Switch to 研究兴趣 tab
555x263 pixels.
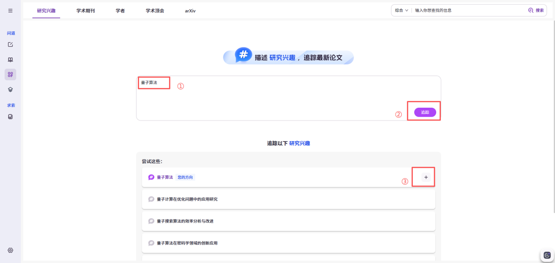tap(46, 11)
